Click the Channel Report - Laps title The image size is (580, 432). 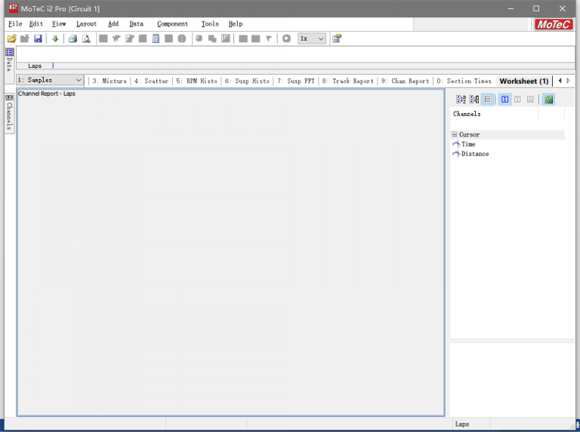point(47,93)
